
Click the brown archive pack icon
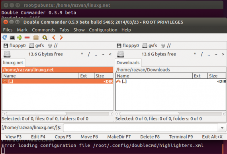pyautogui.click(x=36, y=38)
